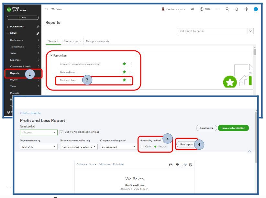Select Accrual accounting method
Viewport: 266px width, 198px height.
click(155, 147)
